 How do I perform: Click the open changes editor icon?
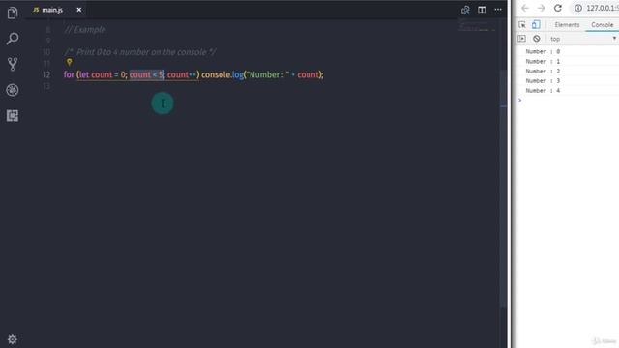pyautogui.click(x=465, y=10)
